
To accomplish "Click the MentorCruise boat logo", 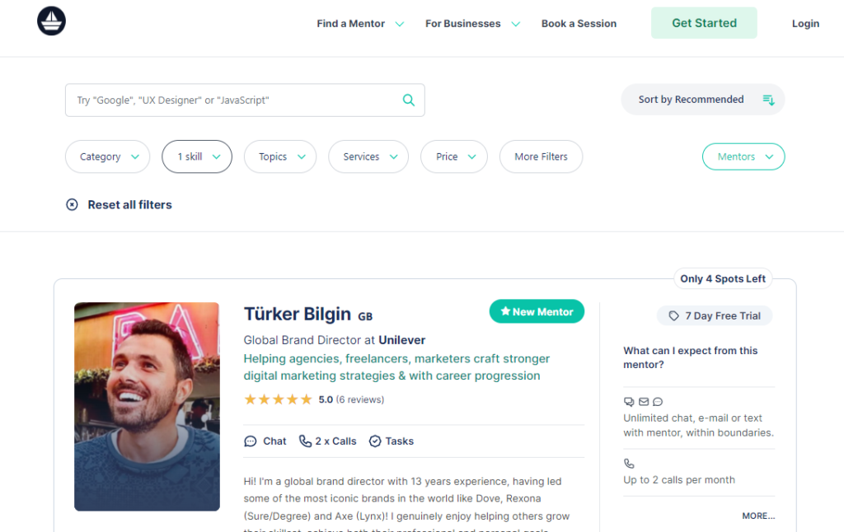I will [51, 20].
